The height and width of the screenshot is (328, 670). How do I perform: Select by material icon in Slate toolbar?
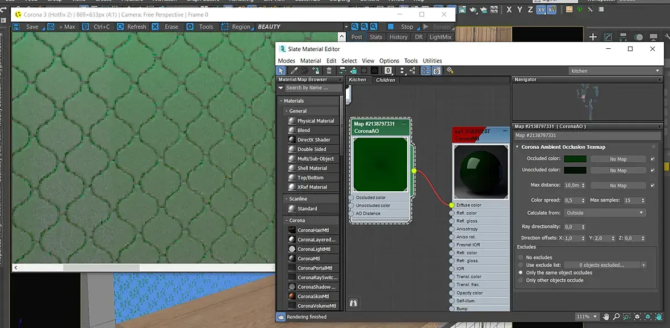pos(450,70)
